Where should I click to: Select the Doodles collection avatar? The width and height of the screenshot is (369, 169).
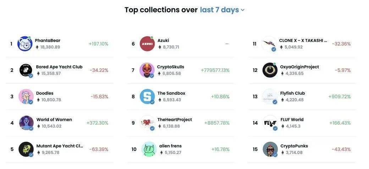[26, 96]
